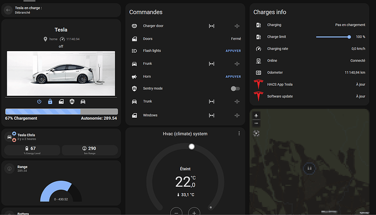Image resolution: width=376 pixels, height=215 pixels.
Task: Open the Doors row showing Fermé
Action: pos(186,39)
